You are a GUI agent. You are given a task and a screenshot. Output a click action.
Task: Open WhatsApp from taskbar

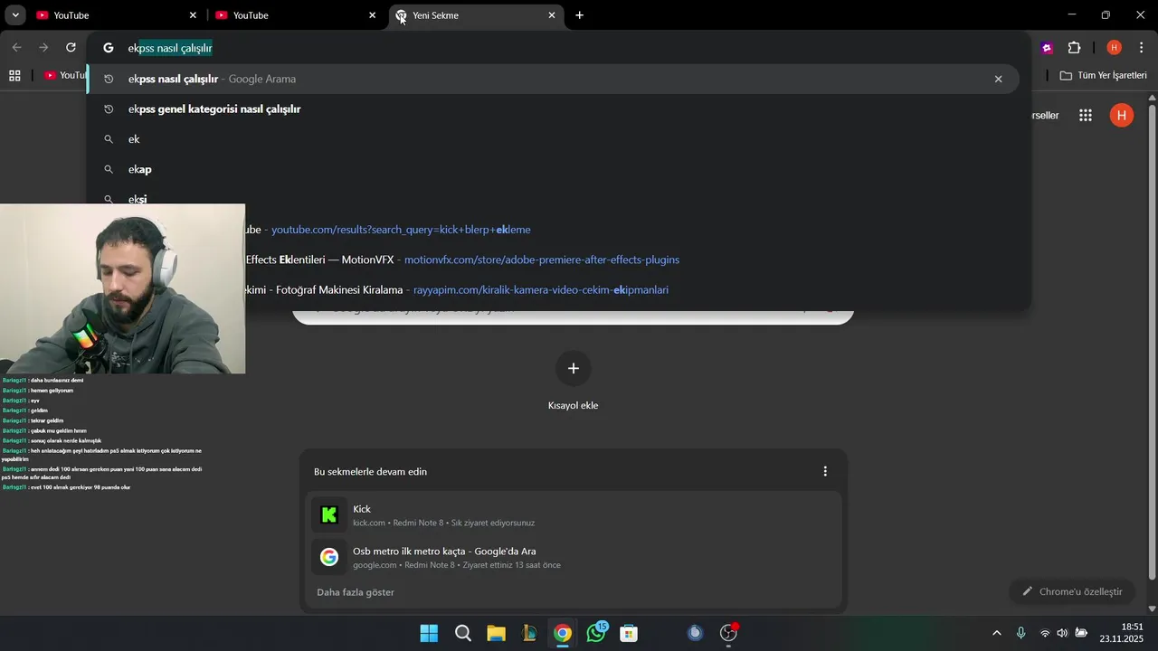(x=596, y=633)
